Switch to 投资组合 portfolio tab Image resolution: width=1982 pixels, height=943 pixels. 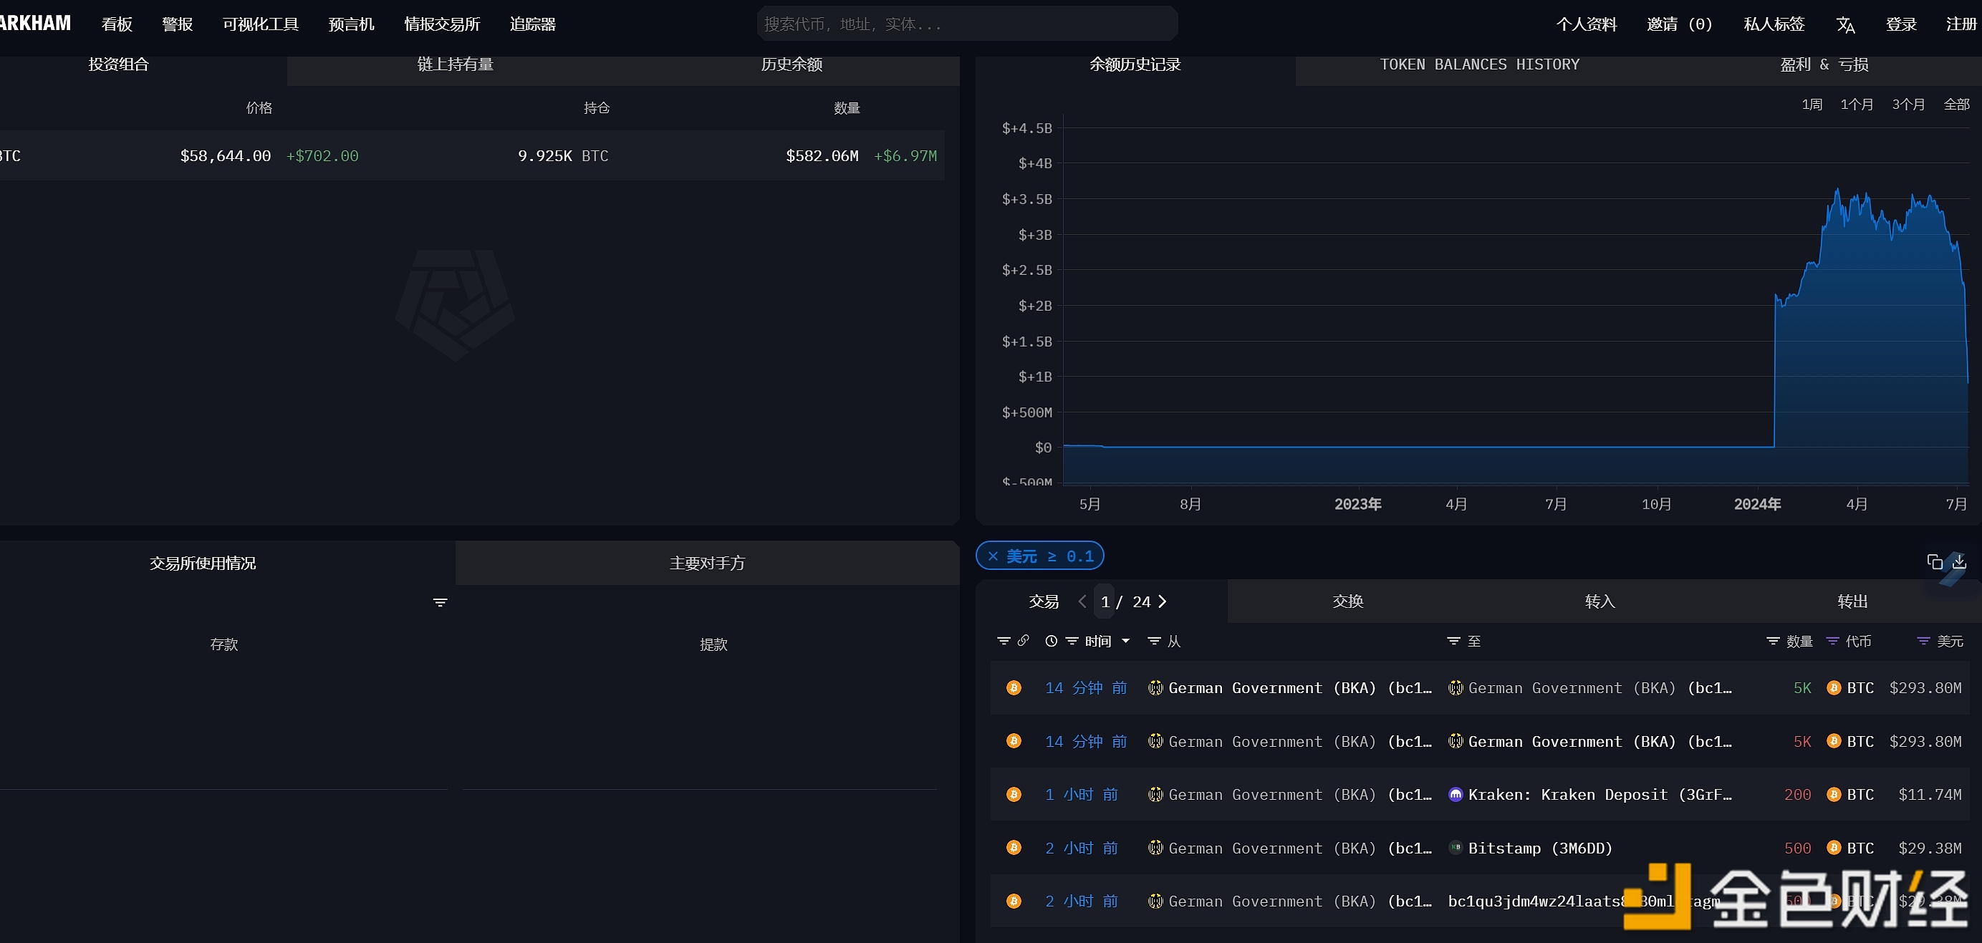[x=118, y=64]
